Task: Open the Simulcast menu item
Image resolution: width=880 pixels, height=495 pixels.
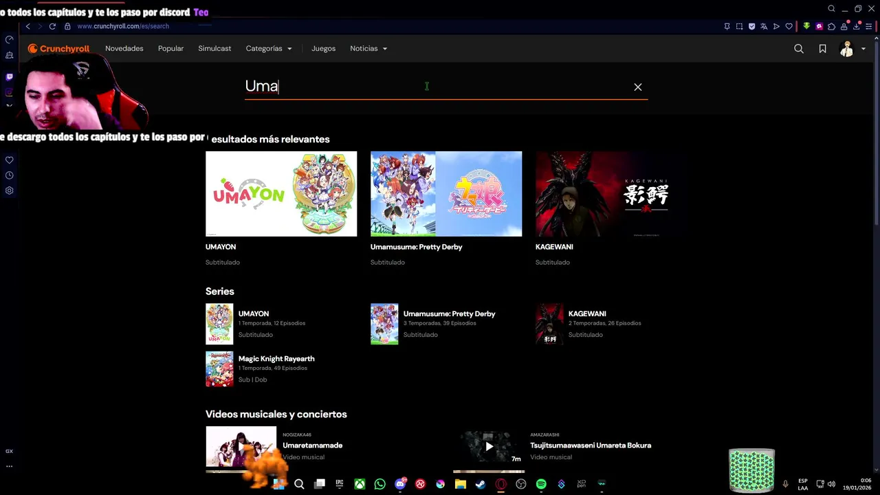Action: [x=214, y=49]
